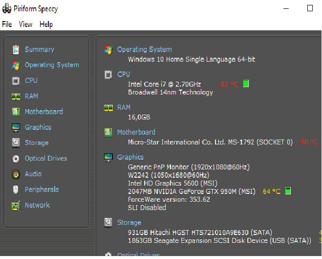322x259 pixels.
Task: Open the CPU section in sidebar
Action: (x=31, y=80)
